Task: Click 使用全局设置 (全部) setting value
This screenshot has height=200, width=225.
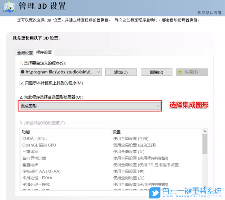Action: (131, 138)
